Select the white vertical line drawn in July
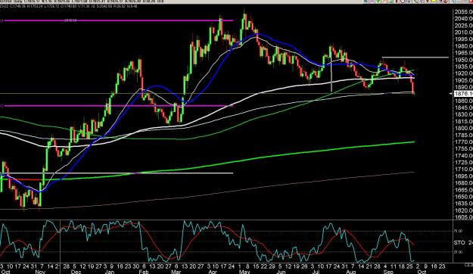The image size is (473, 274). (x=331, y=73)
